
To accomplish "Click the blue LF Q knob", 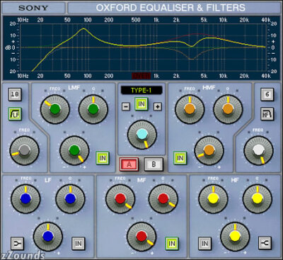I will pos(70,199).
